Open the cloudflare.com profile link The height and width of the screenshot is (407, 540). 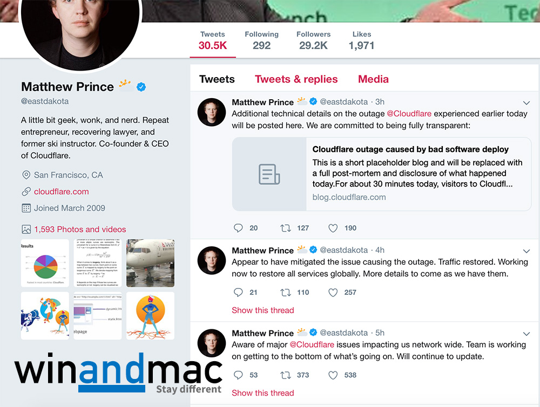tap(62, 191)
